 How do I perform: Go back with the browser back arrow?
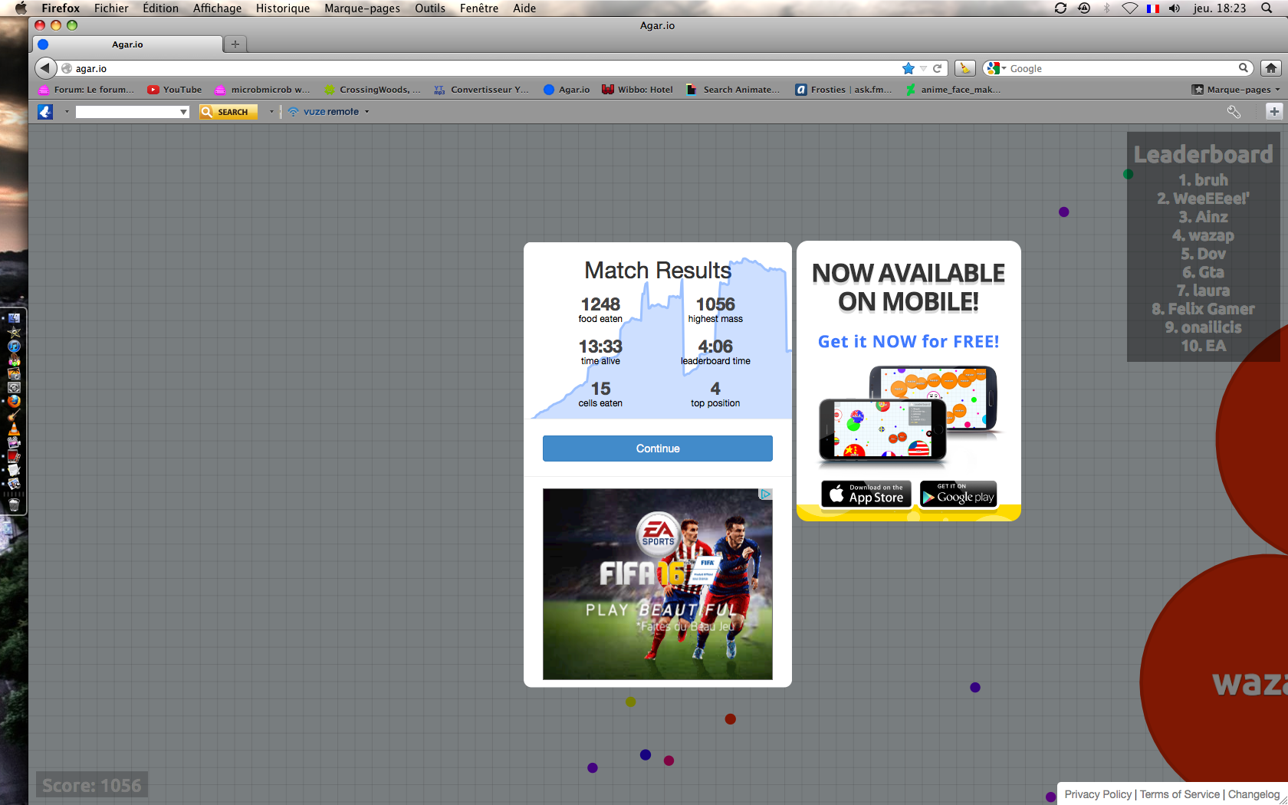[45, 68]
